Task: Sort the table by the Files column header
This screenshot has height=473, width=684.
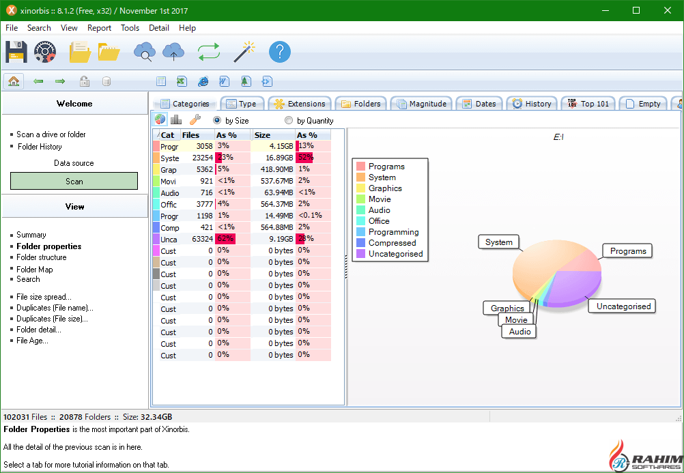Action: pyautogui.click(x=191, y=135)
